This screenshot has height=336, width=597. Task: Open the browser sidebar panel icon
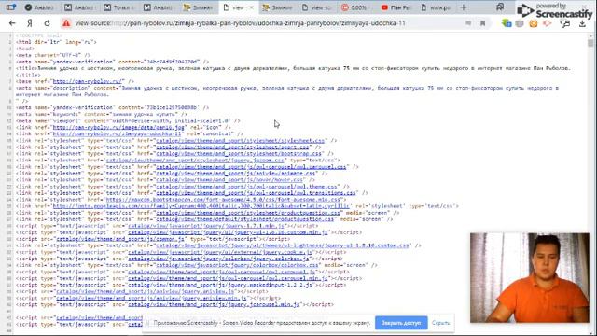coord(11,7)
